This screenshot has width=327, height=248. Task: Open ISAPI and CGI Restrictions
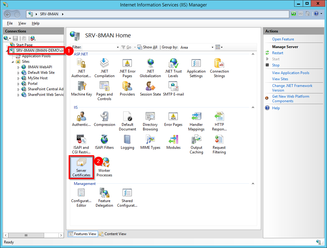click(81, 144)
